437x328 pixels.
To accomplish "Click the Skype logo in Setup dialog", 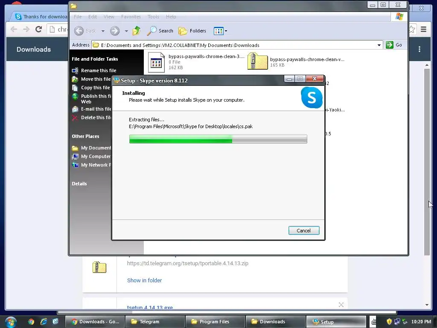I will (x=312, y=97).
